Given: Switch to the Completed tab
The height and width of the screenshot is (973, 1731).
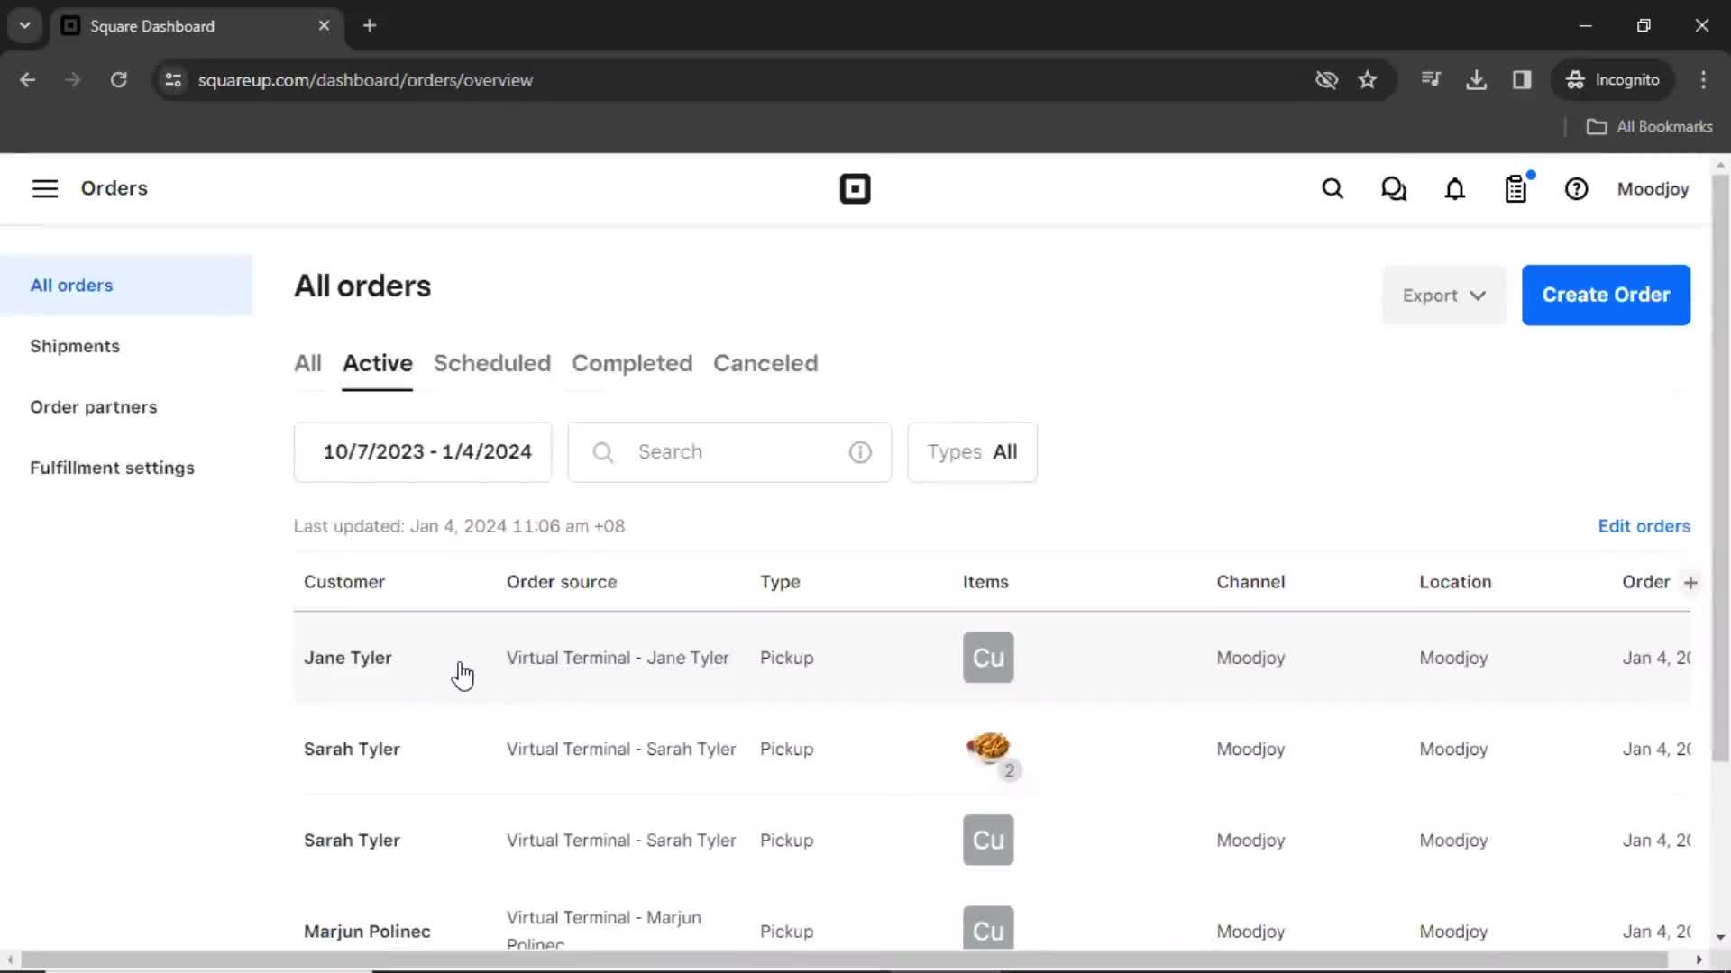Looking at the screenshot, I should (632, 363).
